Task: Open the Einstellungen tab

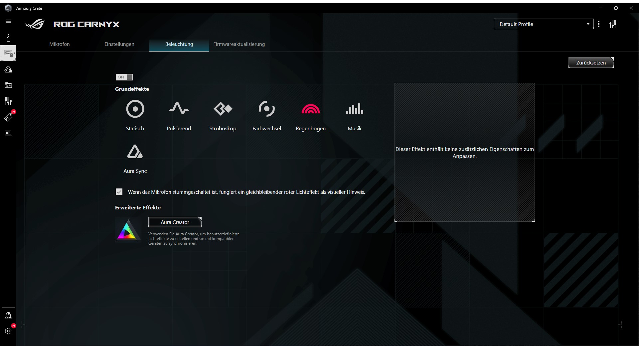Action: [x=119, y=44]
